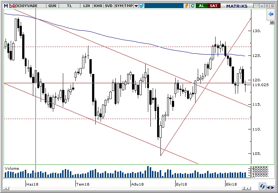The image size is (278, 193).
Task: Click the Tem18 date label
Action: [82, 184]
